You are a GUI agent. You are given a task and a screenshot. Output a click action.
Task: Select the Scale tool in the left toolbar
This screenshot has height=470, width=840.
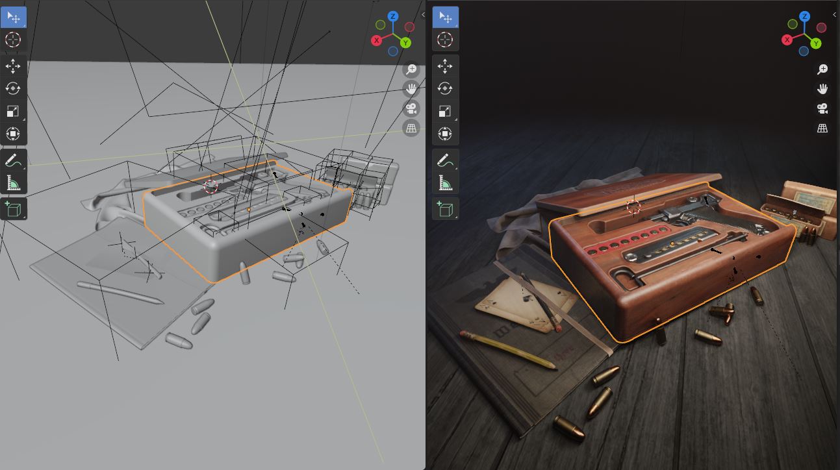(13, 110)
